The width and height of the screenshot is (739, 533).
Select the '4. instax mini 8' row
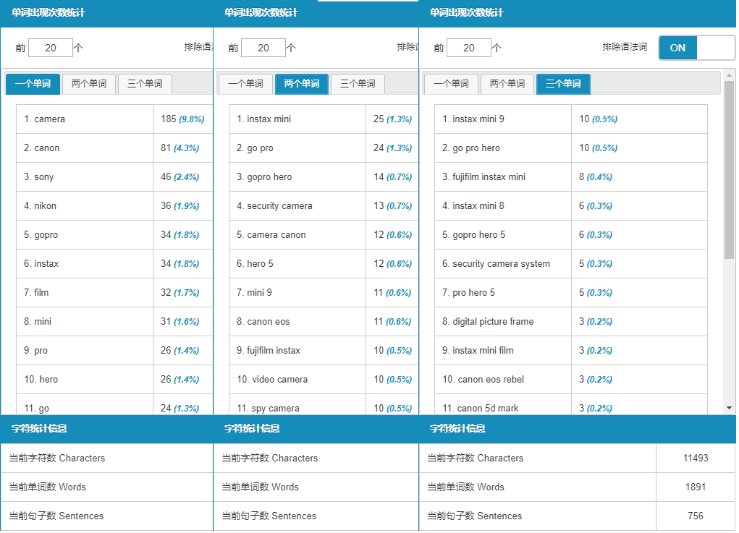tap(571, 206)
